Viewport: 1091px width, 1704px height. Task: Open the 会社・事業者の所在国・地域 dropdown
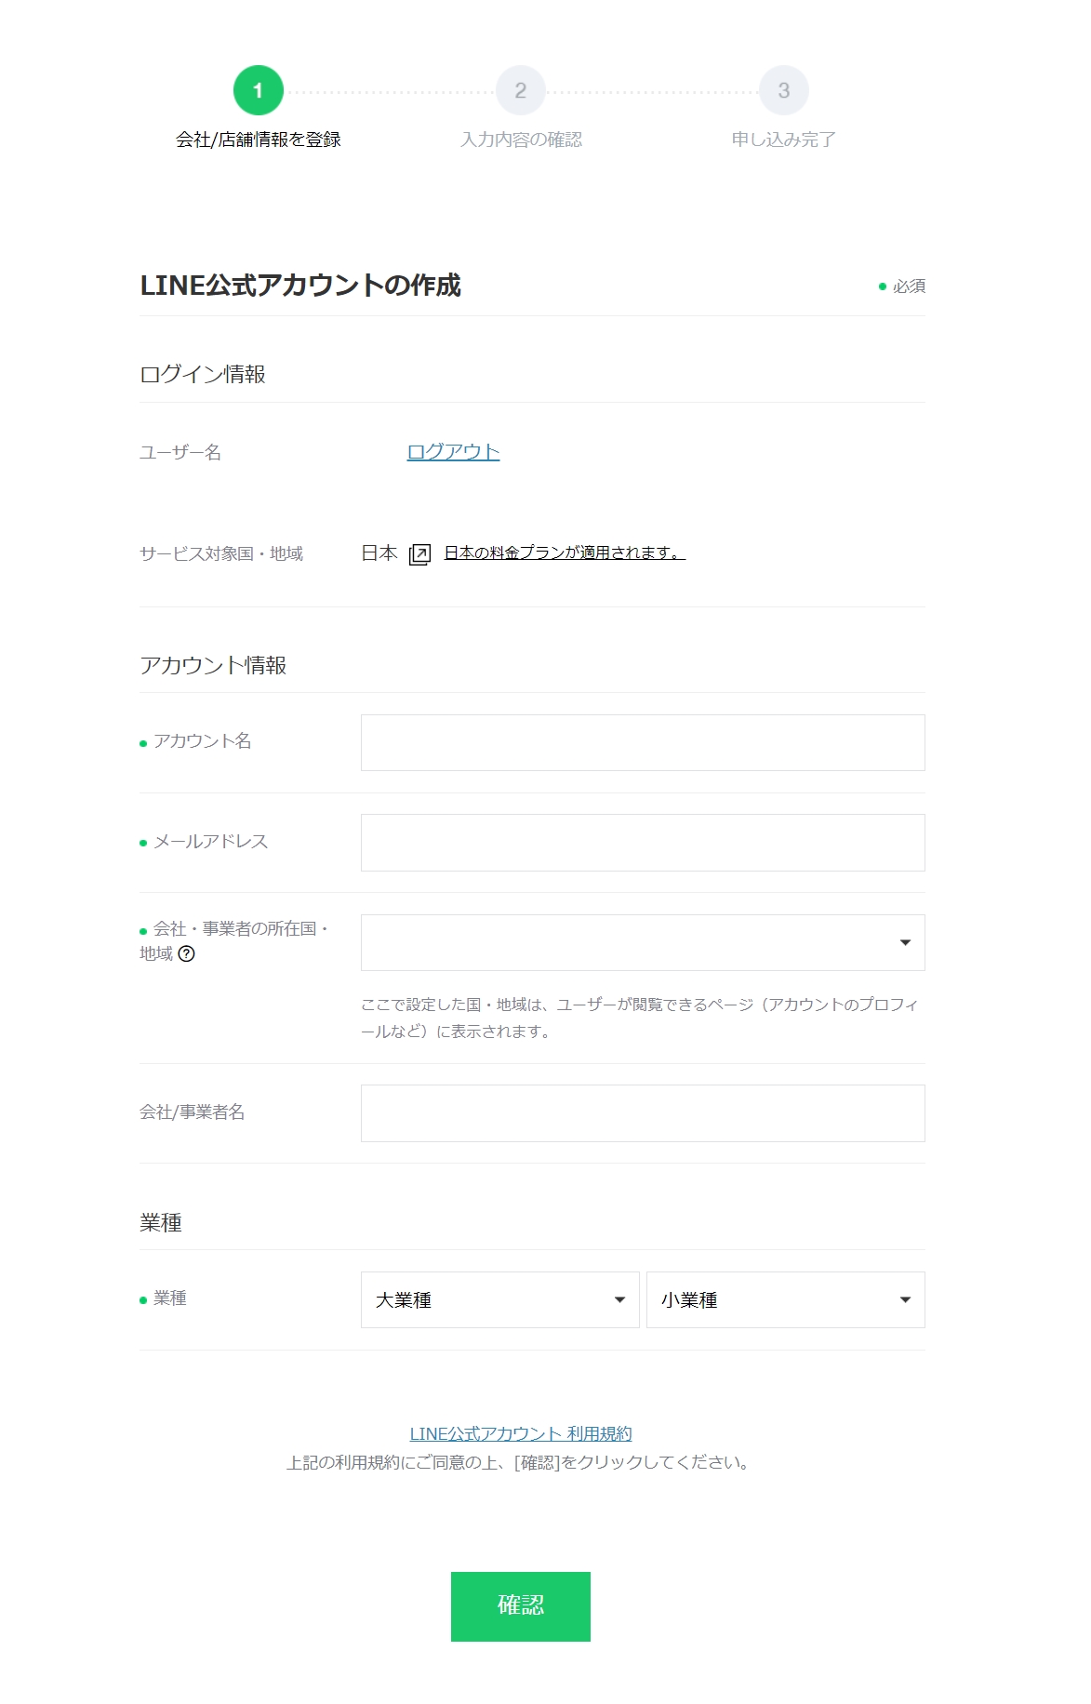point(643,942)
